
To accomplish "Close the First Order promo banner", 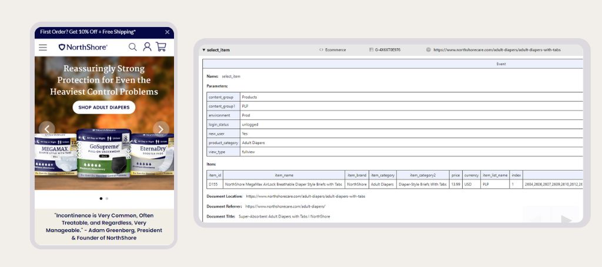I will click(x=167, y=32).
